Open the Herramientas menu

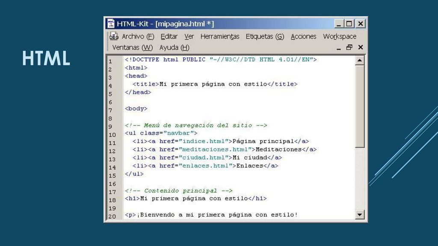tap(220, 37)
